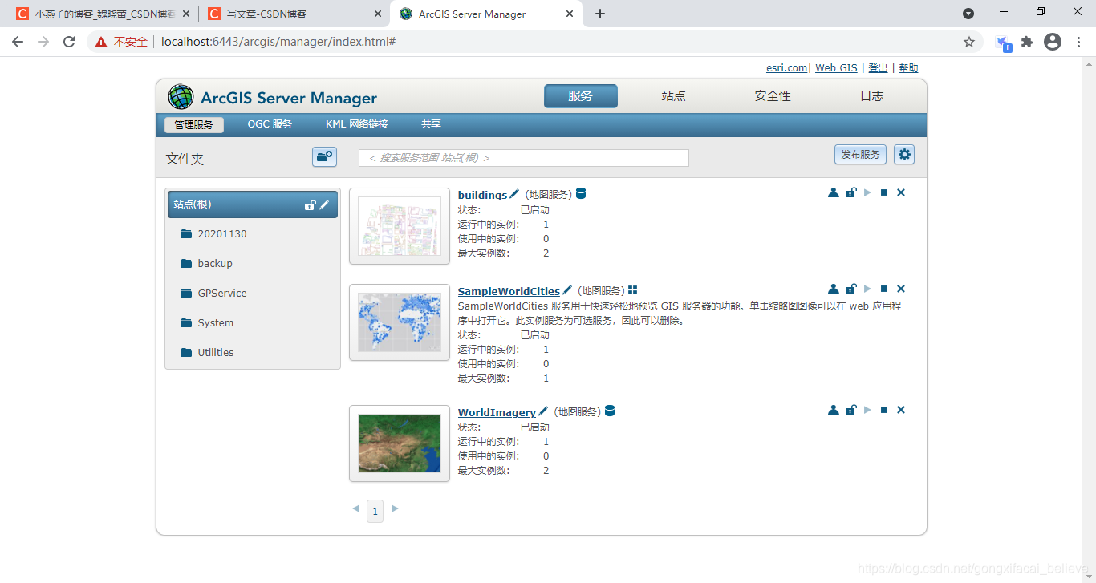Create a new folder with folder-plus icon
The height and width of the screenshot is (583, 1096).
[324, 156]
